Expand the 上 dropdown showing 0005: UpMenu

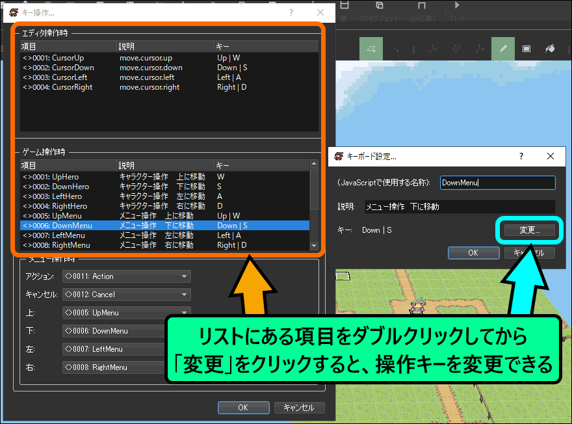tap(126, 313)
